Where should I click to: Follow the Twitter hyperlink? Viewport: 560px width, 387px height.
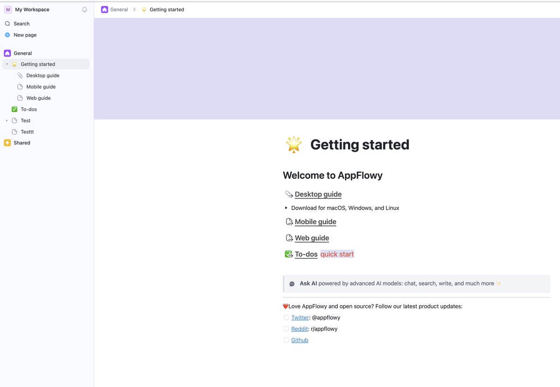(300, 317)
